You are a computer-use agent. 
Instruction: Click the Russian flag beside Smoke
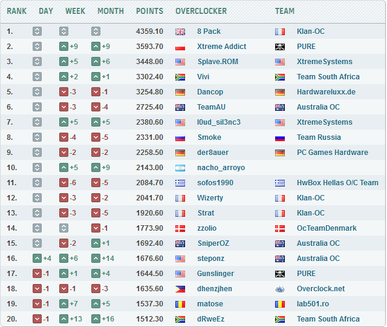tap(180, 137)
